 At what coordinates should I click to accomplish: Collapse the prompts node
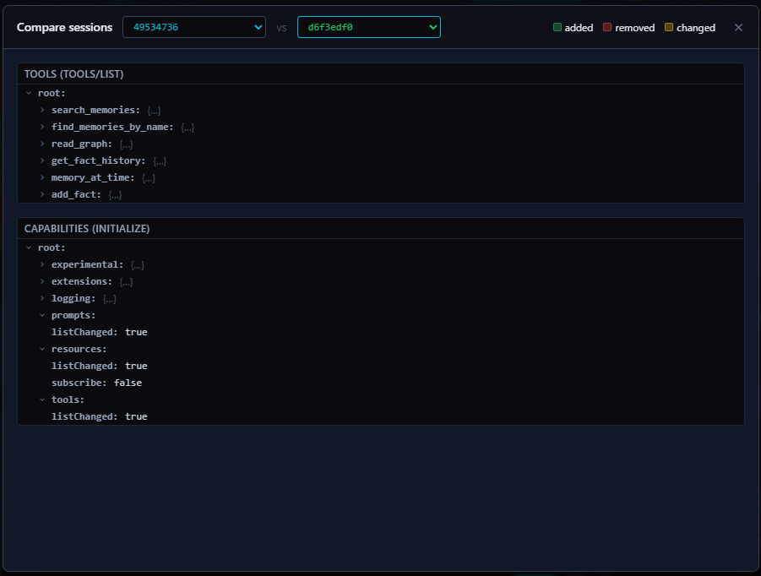point(42,315)
